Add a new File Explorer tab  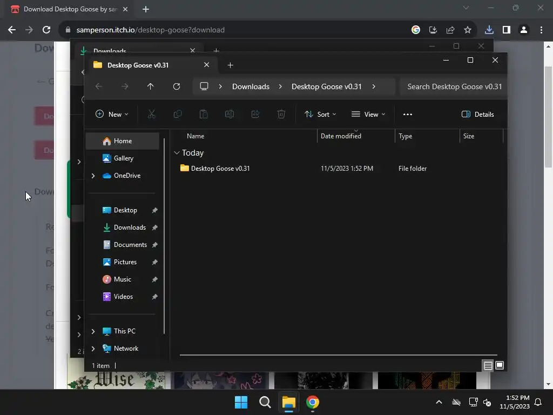[x=230, y=65]
